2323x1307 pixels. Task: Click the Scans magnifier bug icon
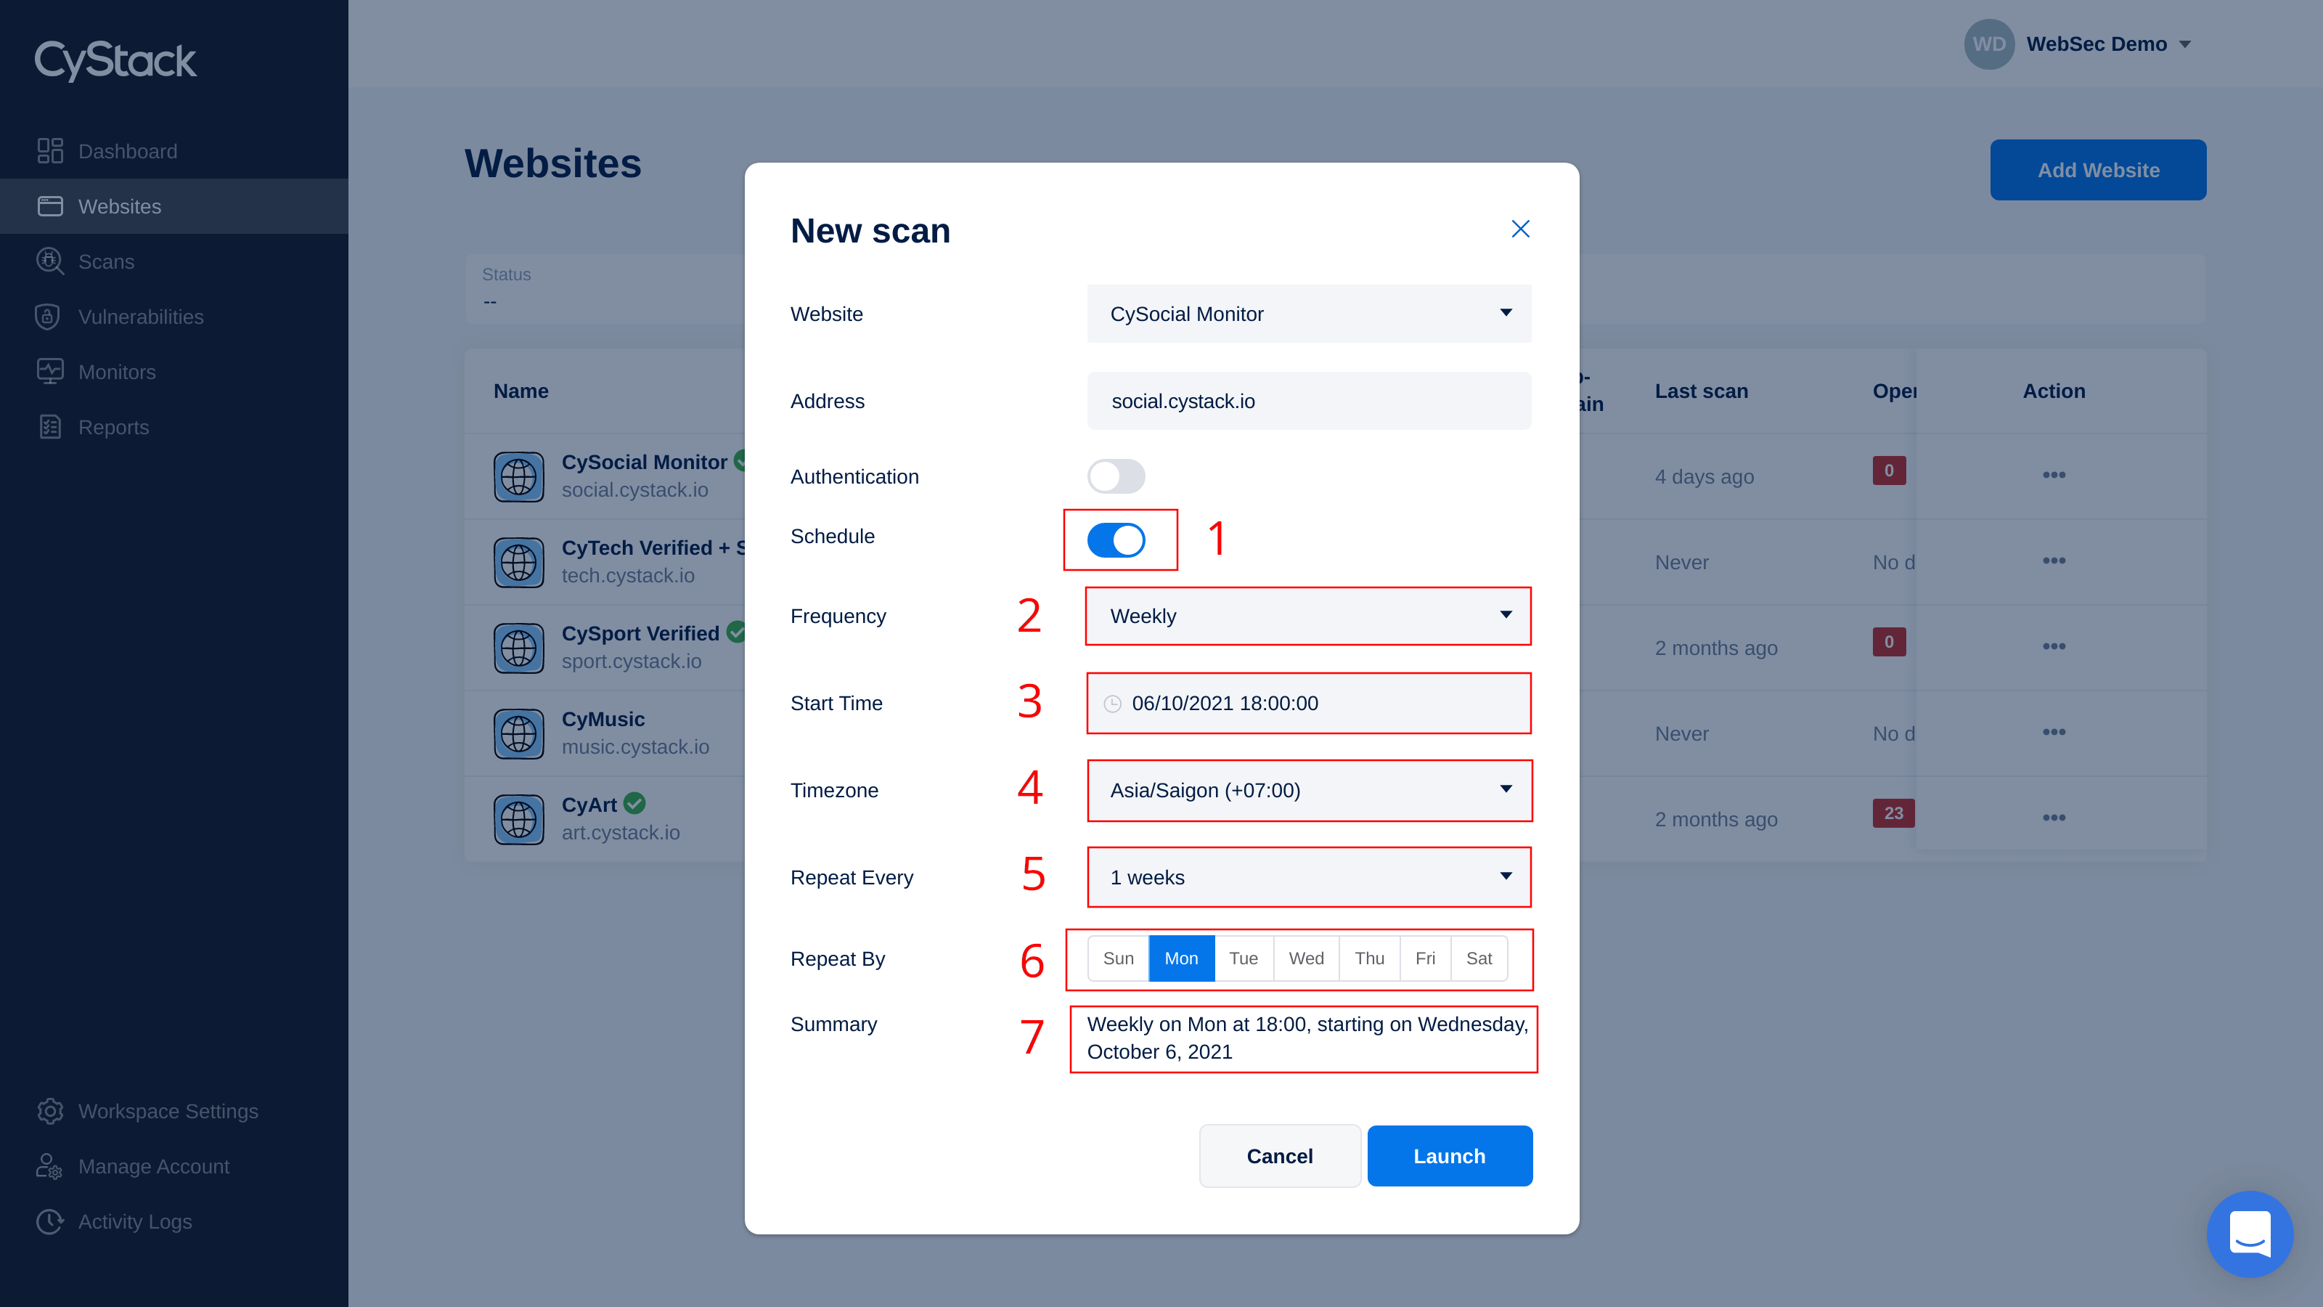click(51, 261)
